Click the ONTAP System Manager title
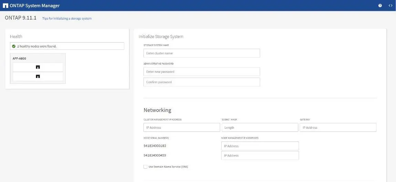The height and width of the screenshot is (182, 396). 35,5
